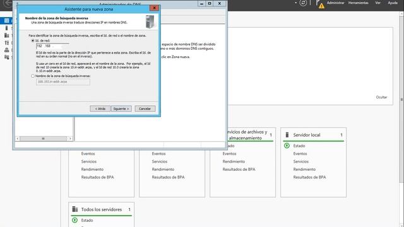404x227 pixels.
Task: Click the network ID input field showing 192.168
Action: 52,46
